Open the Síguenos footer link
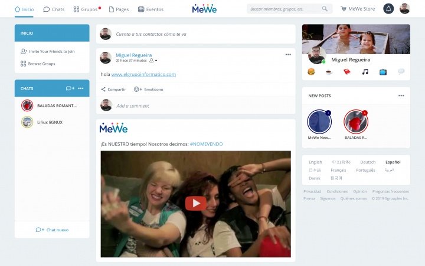The width and height of the screenshot is (425, 266). click(328, 198)
